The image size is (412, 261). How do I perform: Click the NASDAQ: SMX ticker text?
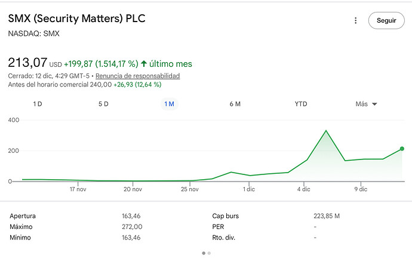click(33, 33)
